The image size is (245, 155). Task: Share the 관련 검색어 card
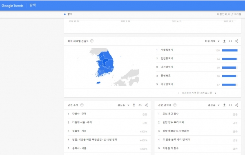coord(237,105)
